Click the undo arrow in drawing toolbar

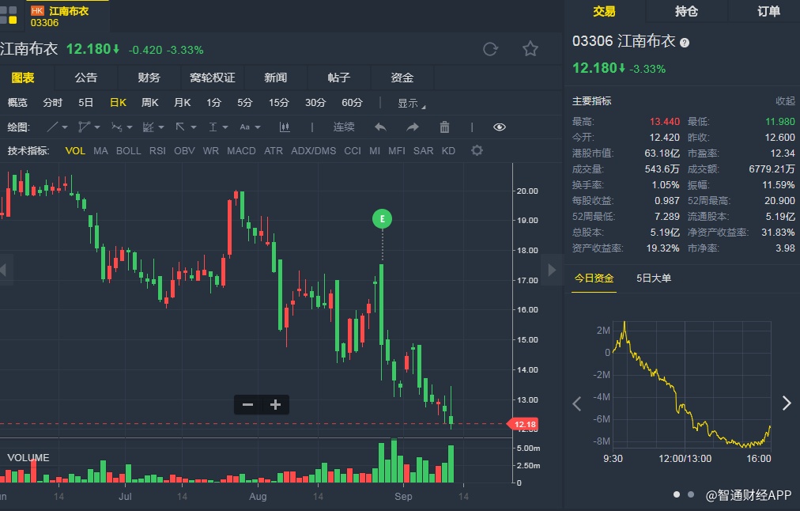coord(380,127)
